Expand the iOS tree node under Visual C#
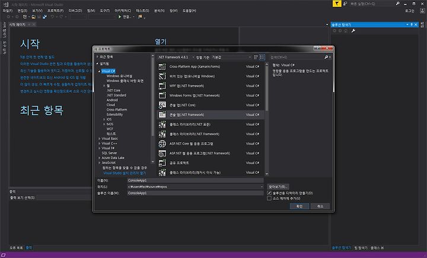This screenshot has height=258, width=427. coord(104,119)
